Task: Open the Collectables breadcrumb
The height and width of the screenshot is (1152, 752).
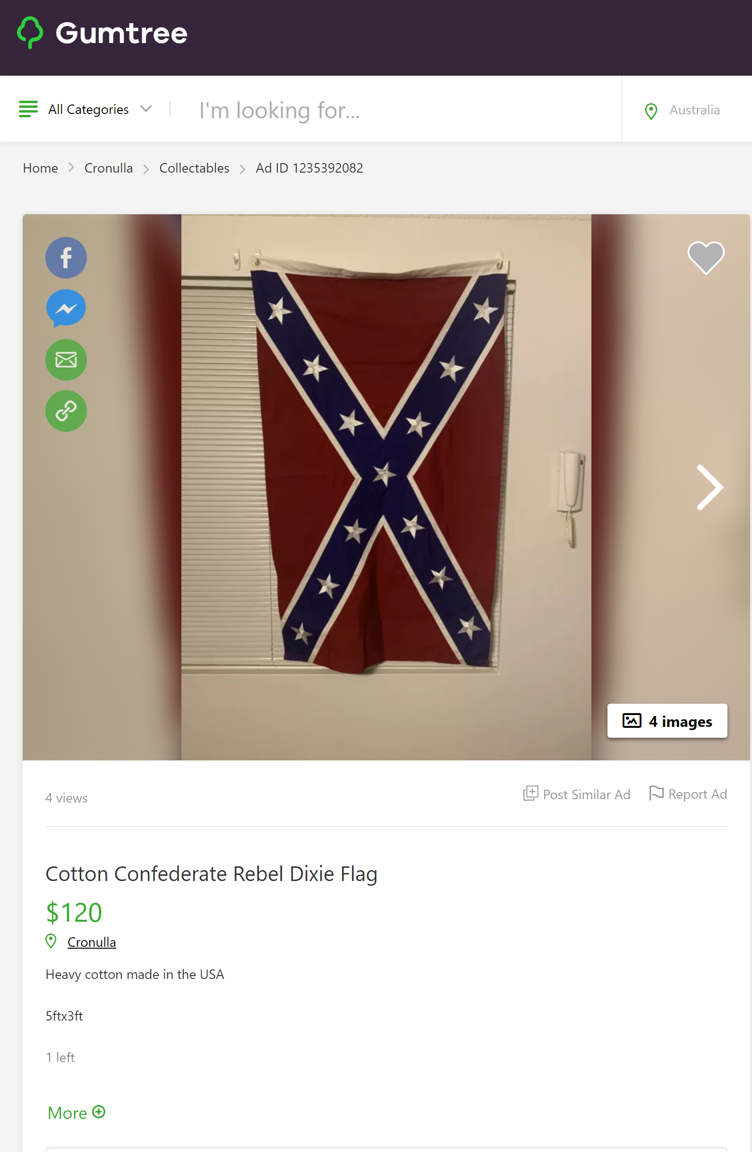Action: [194, 168]
